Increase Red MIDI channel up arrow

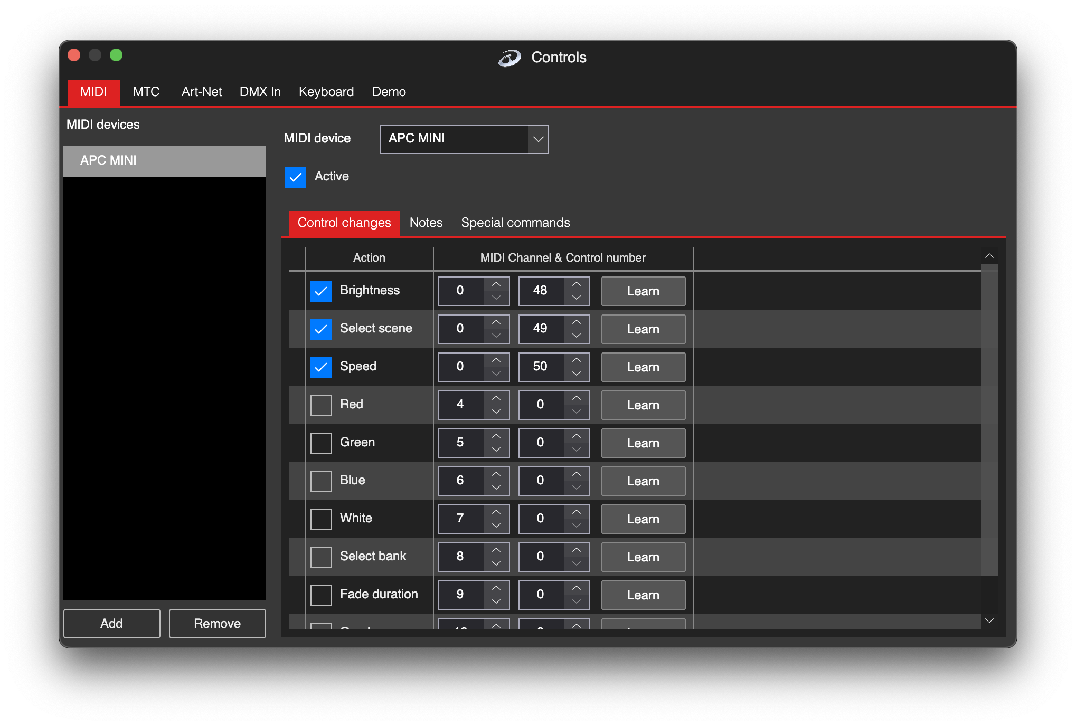[496, 398]
